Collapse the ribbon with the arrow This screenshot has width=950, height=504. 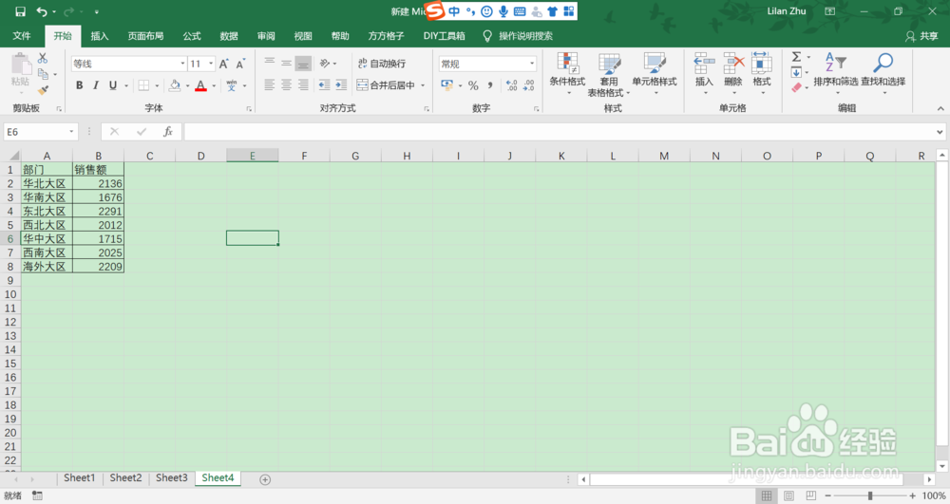940,108
